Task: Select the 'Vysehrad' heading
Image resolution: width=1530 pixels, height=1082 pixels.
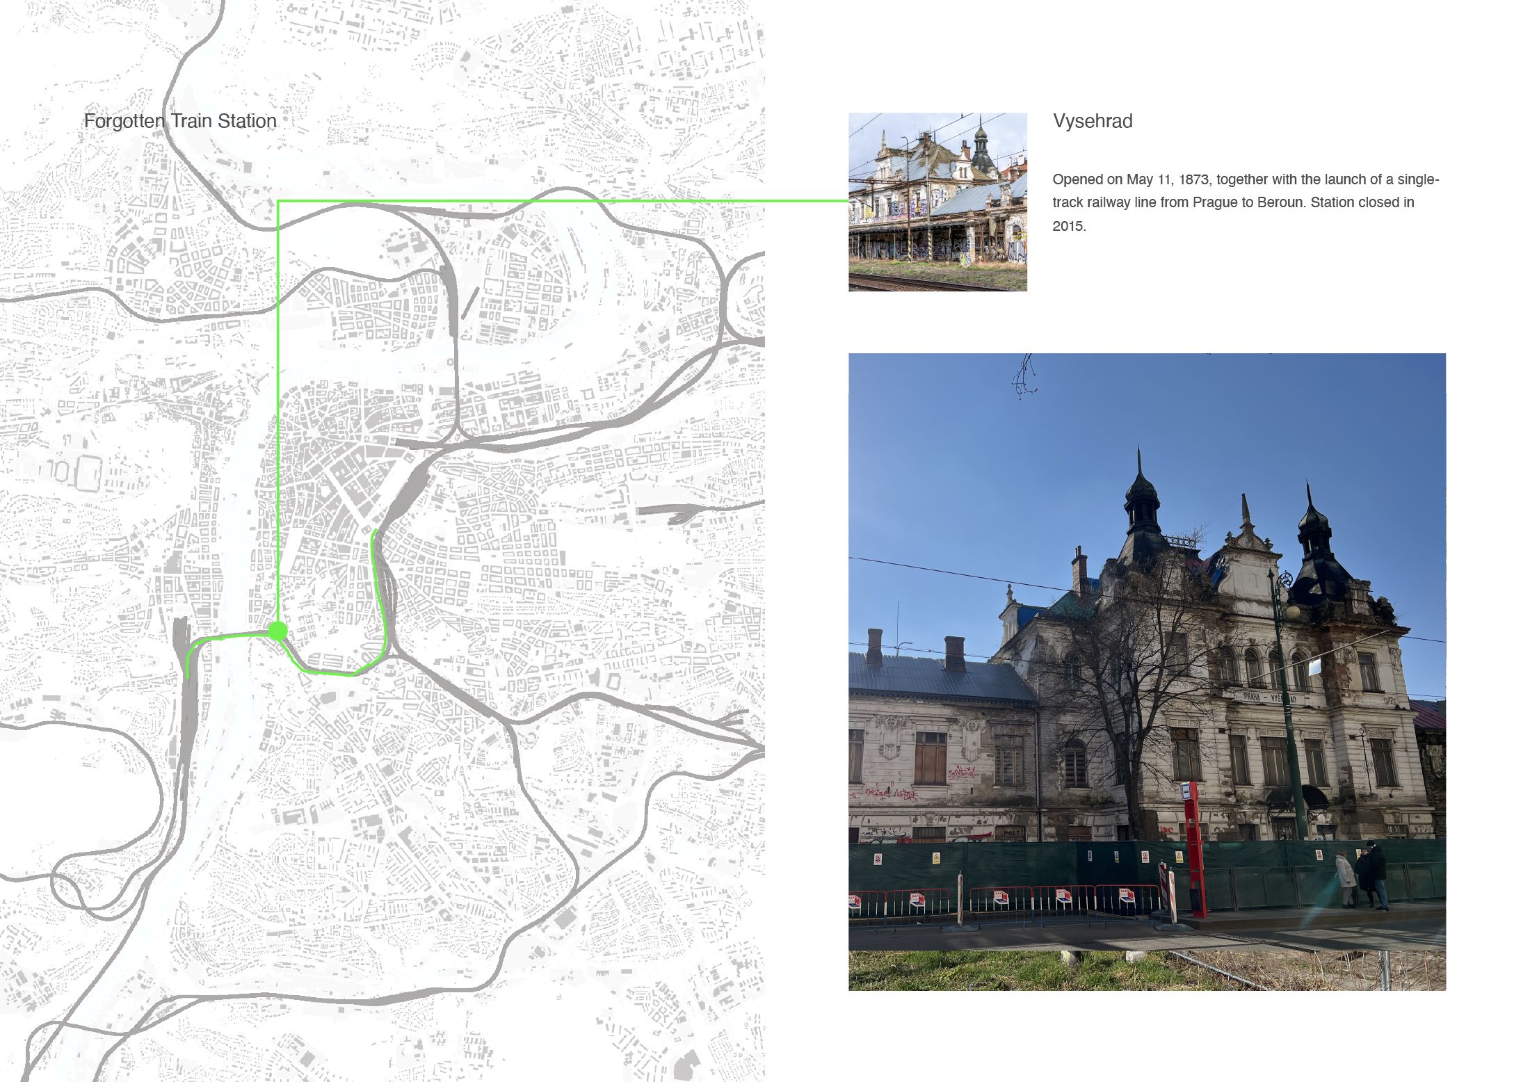Action: 1093,121
